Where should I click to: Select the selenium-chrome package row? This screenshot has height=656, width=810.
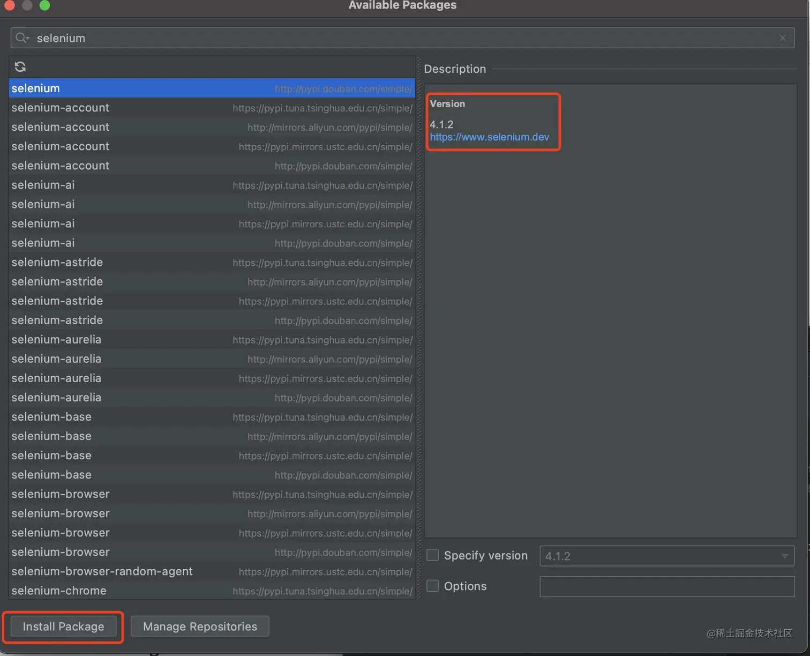pyautogui.click(x=212, y=590)
